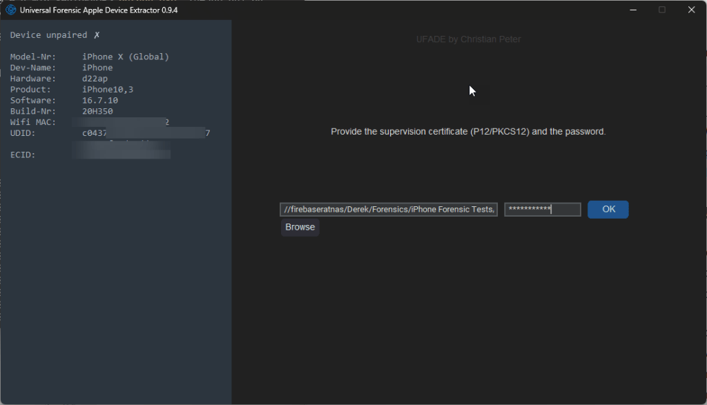Minimize the Universal Forensic Apple Device Extractor window
This screenshot has width=707, height=405.
632,10
